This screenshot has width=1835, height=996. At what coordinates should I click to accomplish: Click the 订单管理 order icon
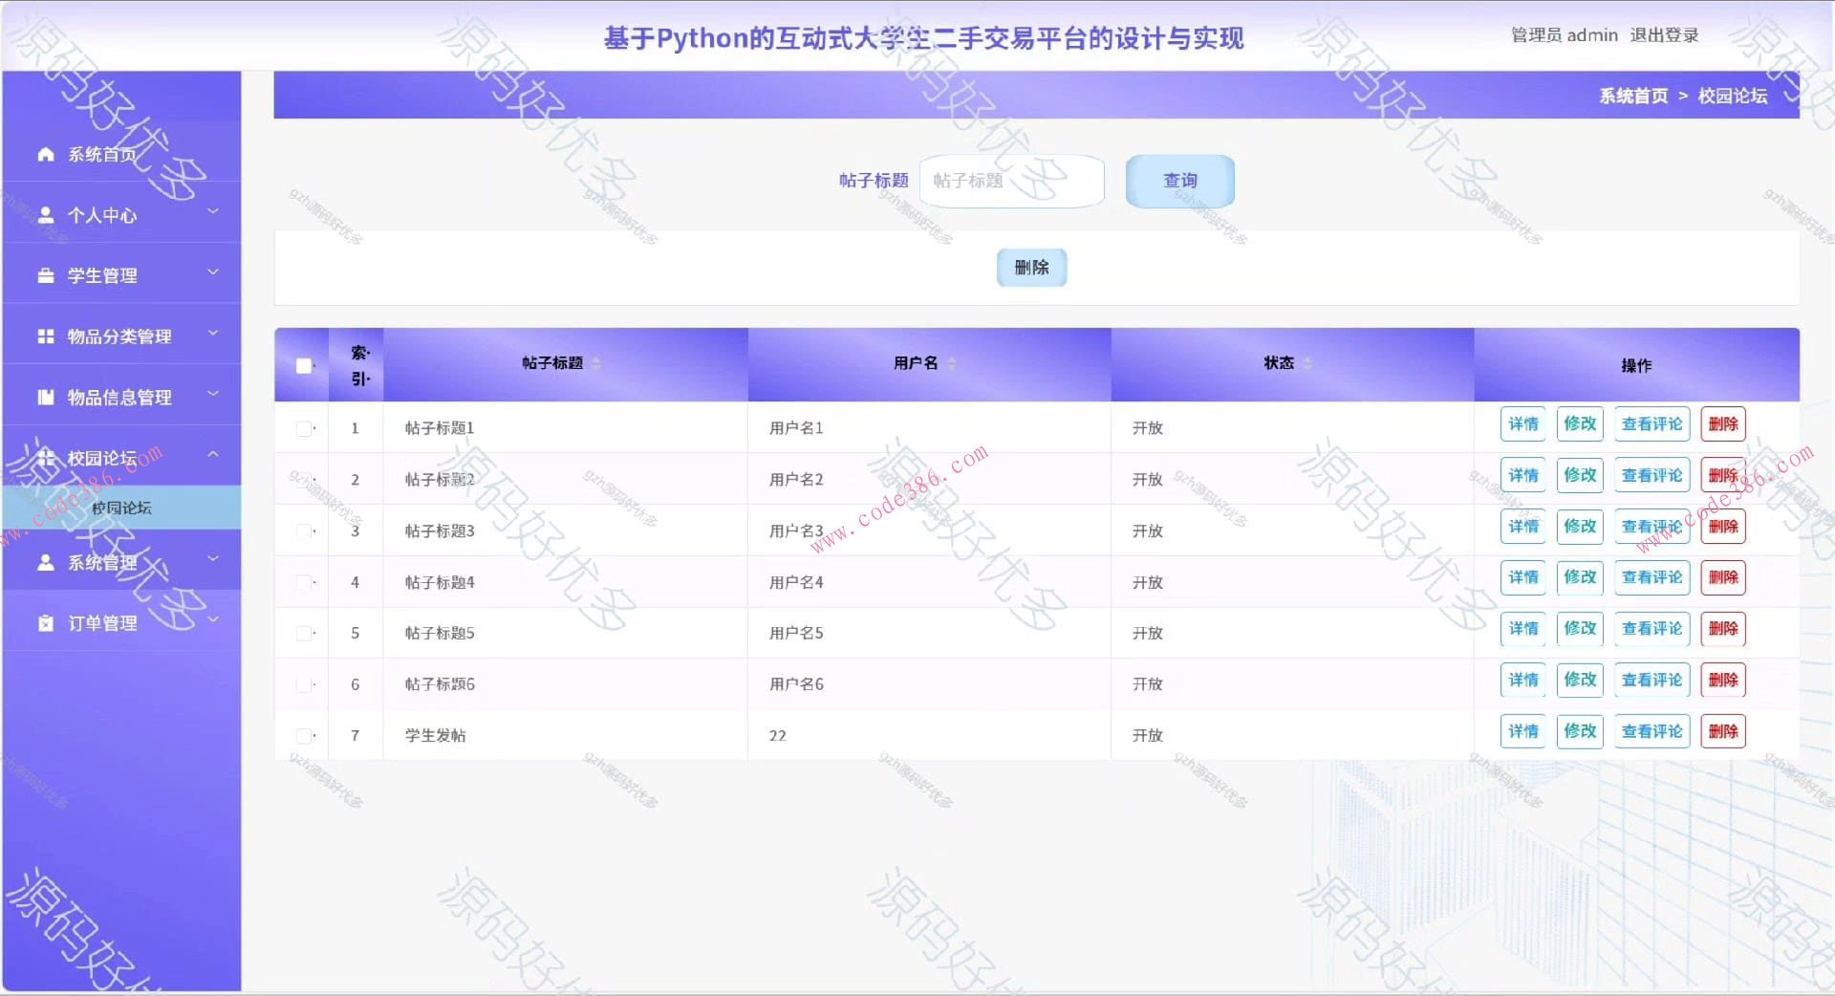44,621
